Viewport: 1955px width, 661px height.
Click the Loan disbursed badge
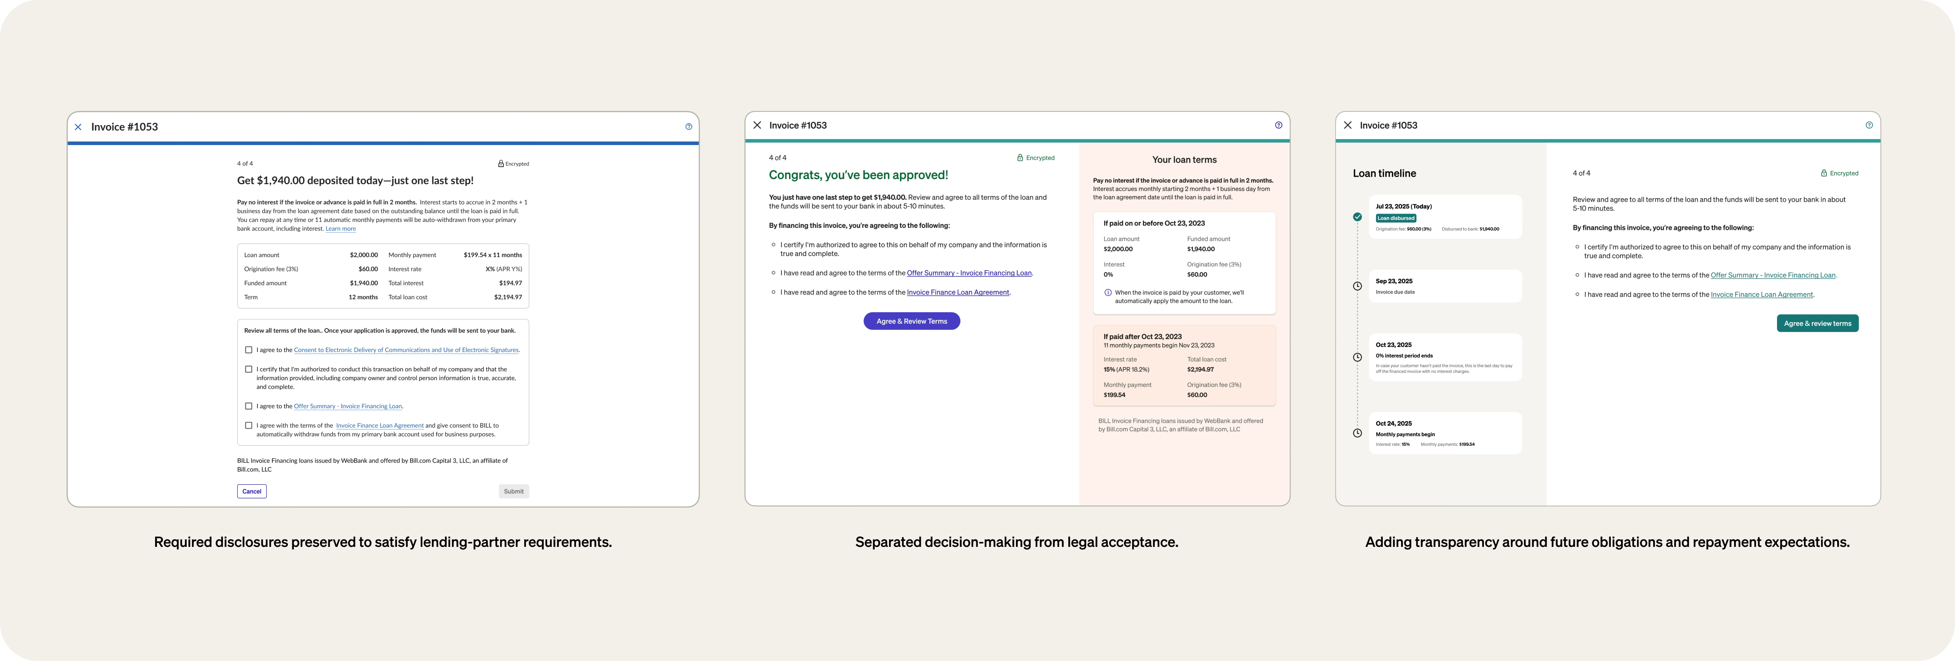(1396, 218)
